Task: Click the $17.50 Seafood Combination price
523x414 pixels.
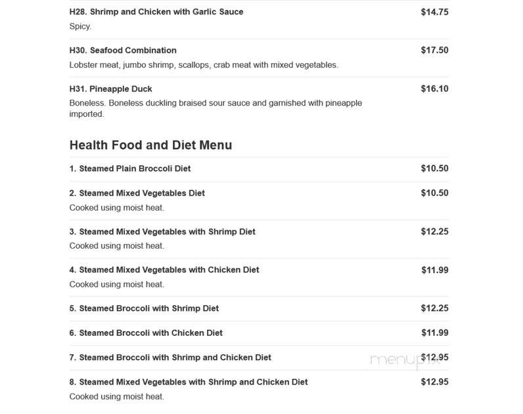Action: pos(434,51)
